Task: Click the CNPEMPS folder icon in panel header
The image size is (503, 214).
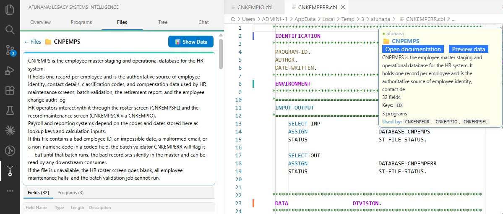Action: tap(48, 42)
